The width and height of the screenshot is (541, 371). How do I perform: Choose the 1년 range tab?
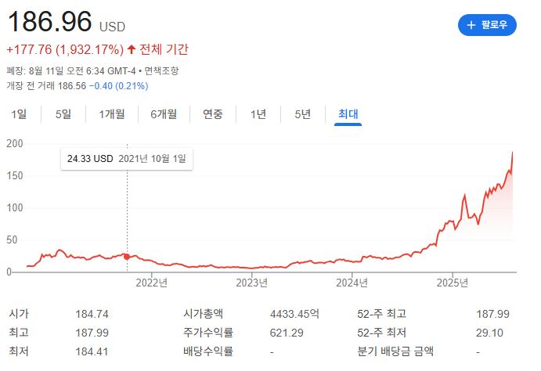(x=258, y=114)
